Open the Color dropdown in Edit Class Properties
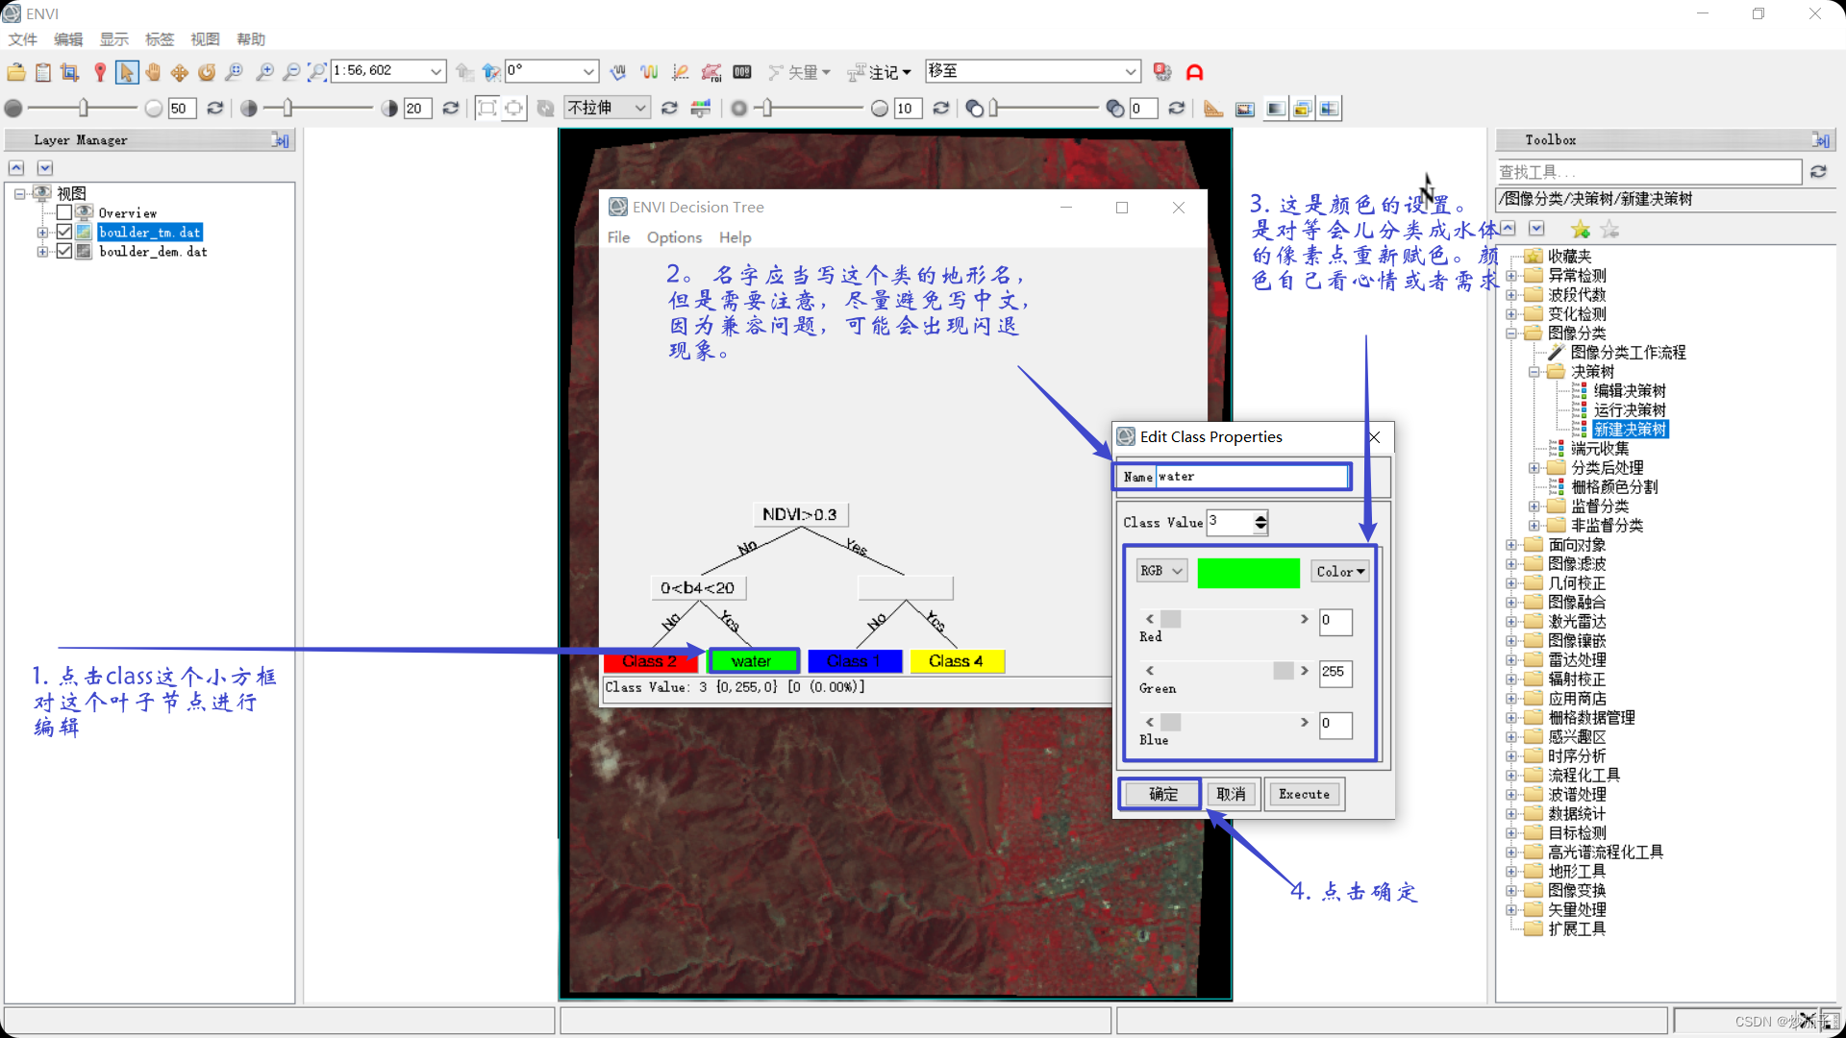 coord(1340,572)
